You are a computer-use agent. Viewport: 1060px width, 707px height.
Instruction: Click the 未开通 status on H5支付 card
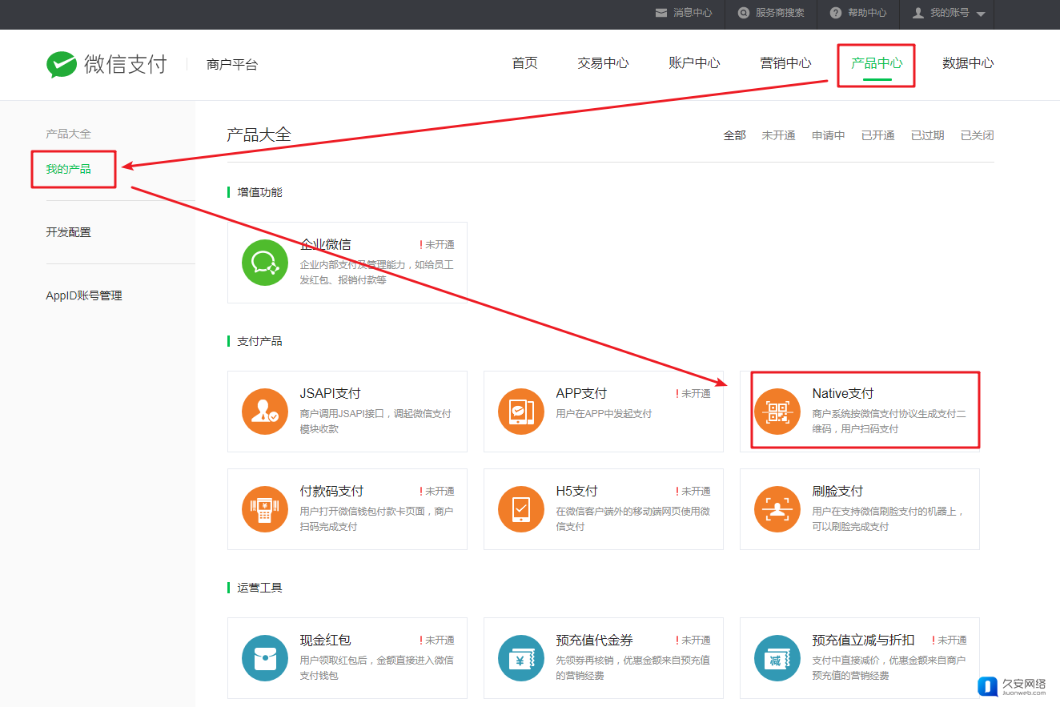coord(693,492)
